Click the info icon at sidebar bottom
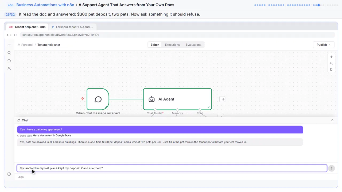This screenshot has width=342, height=192. [x=9, y=174]
